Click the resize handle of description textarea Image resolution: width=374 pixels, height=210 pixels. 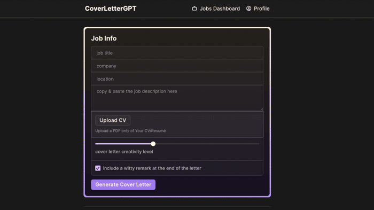[262, 110]
